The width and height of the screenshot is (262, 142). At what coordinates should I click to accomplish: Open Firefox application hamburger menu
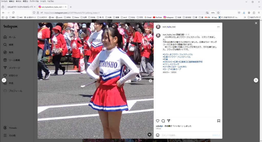259,13
